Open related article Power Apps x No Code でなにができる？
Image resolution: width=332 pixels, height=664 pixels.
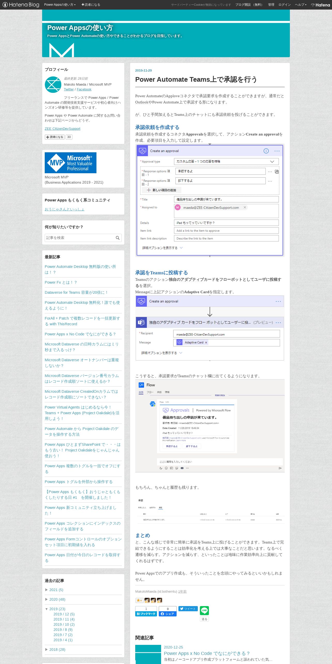tap(207, 653)
